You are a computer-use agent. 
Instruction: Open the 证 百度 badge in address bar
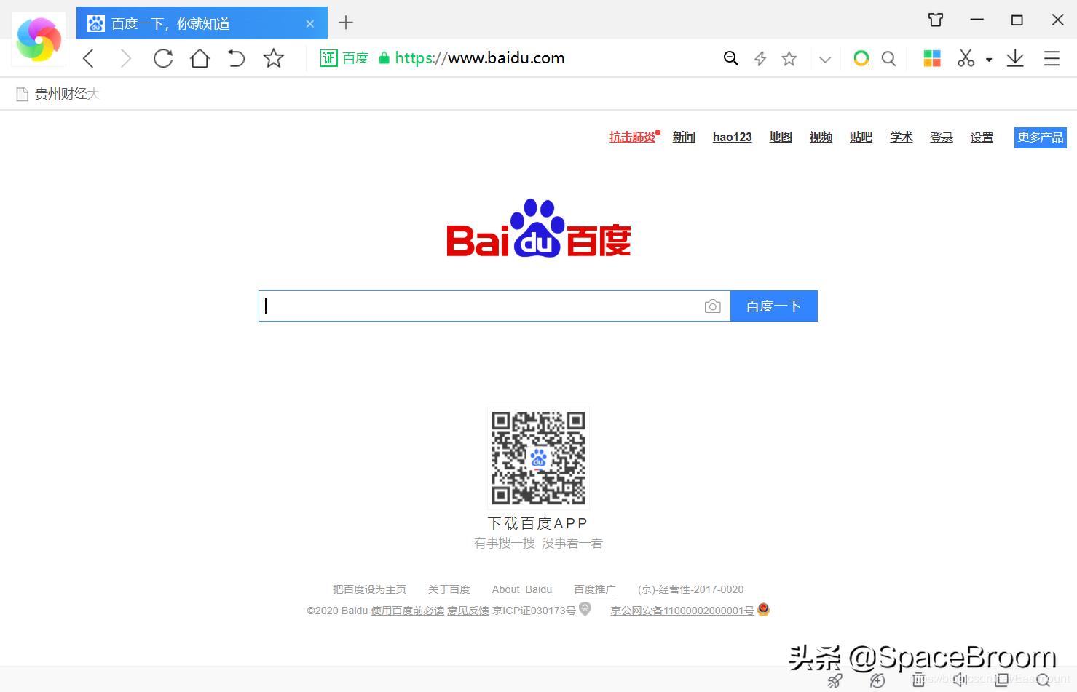(x=344, y=58)
